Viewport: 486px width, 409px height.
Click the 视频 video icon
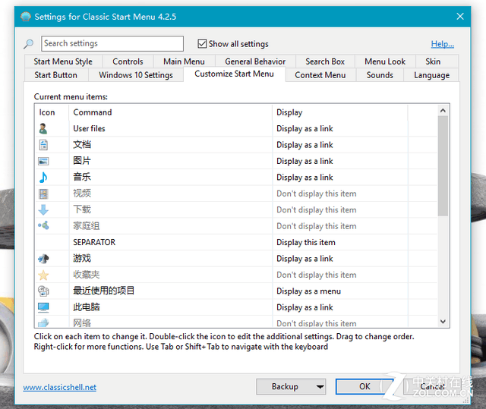[x=43, y=193]
